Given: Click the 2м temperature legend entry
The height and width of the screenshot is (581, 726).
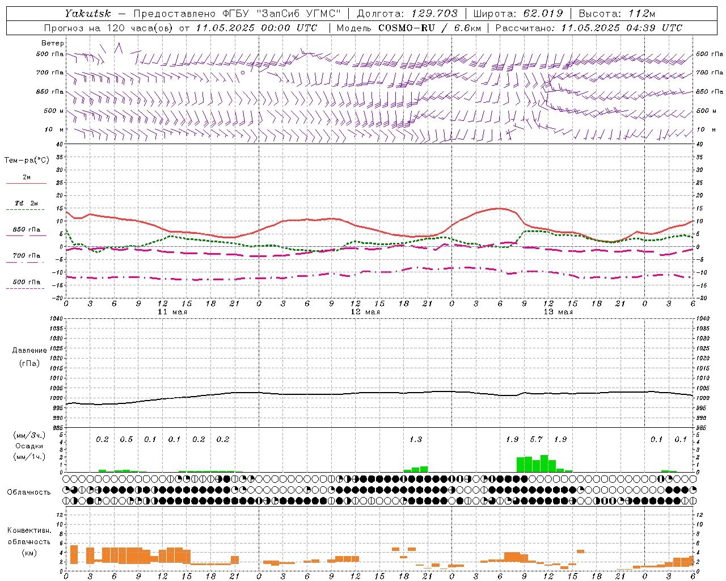Looking at the screenshot, I should coord(27,177).
